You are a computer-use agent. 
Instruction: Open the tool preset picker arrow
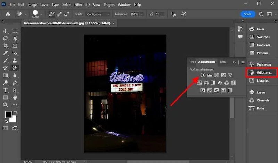pos(25,14)
